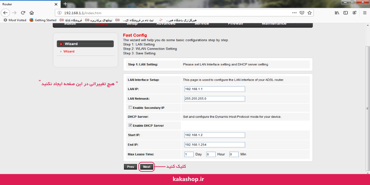Switch to the router Firewall tab

[235, 24]
